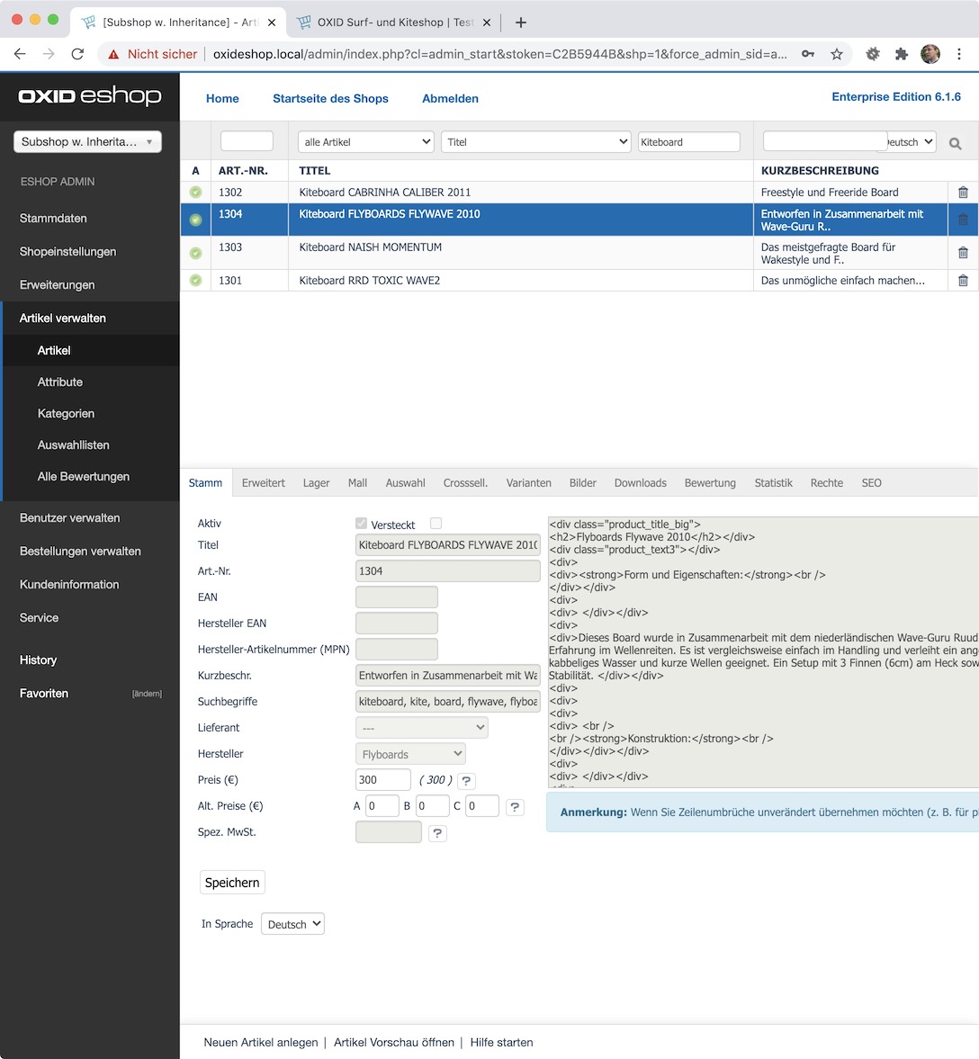The width and height of the screenshot is (979, 1059).
Task: Click Artikel Vorschau öffnen link
Action: pyautogui.click(x=394, y=1042)
